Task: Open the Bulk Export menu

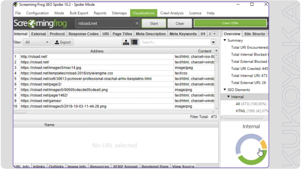Action: [79, 13]
